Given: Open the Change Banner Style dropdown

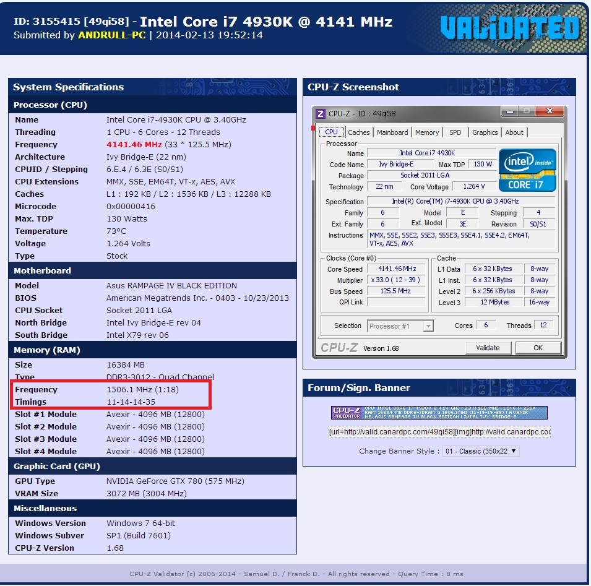Looking at the screenshot, I should click(x=481, y=451).
